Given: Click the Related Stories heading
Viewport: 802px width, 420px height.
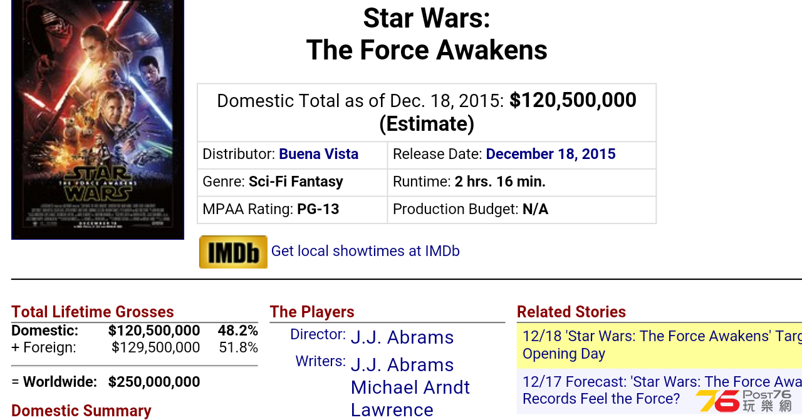Looking at the screenshot, I should coord(571,312).
